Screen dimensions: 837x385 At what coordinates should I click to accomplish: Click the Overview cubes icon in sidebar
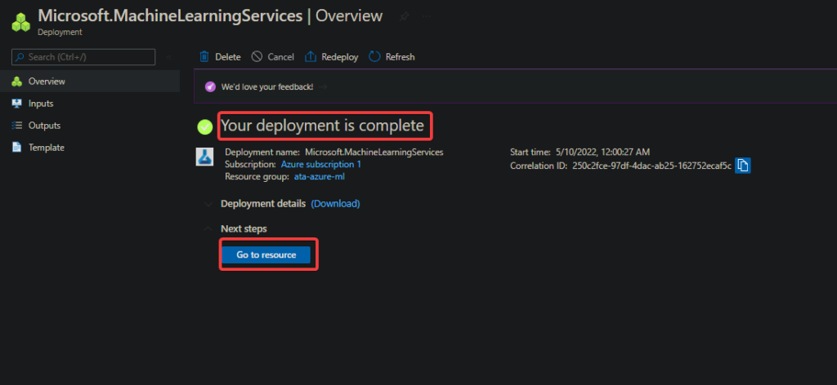16,82
